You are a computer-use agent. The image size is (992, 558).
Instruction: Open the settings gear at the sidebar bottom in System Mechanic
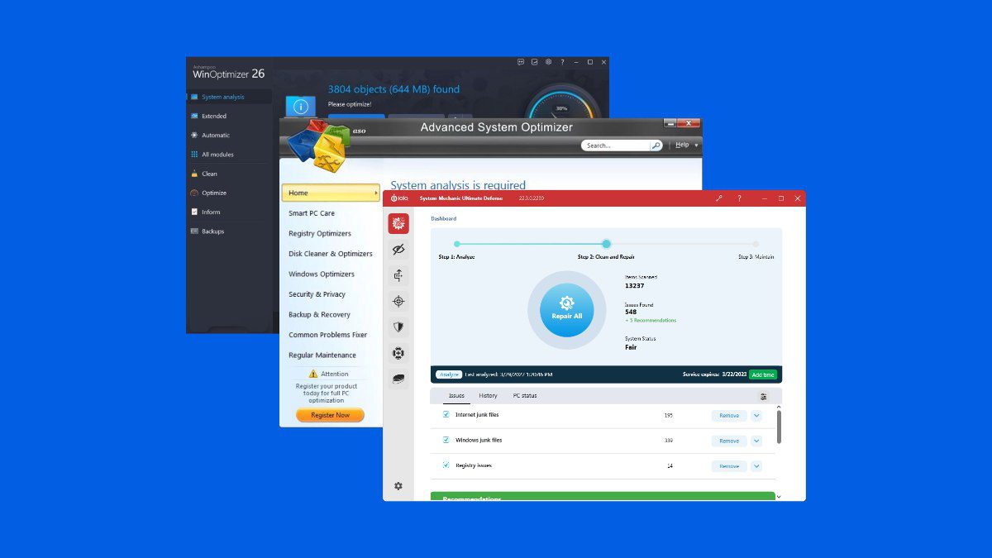(398, 486)
